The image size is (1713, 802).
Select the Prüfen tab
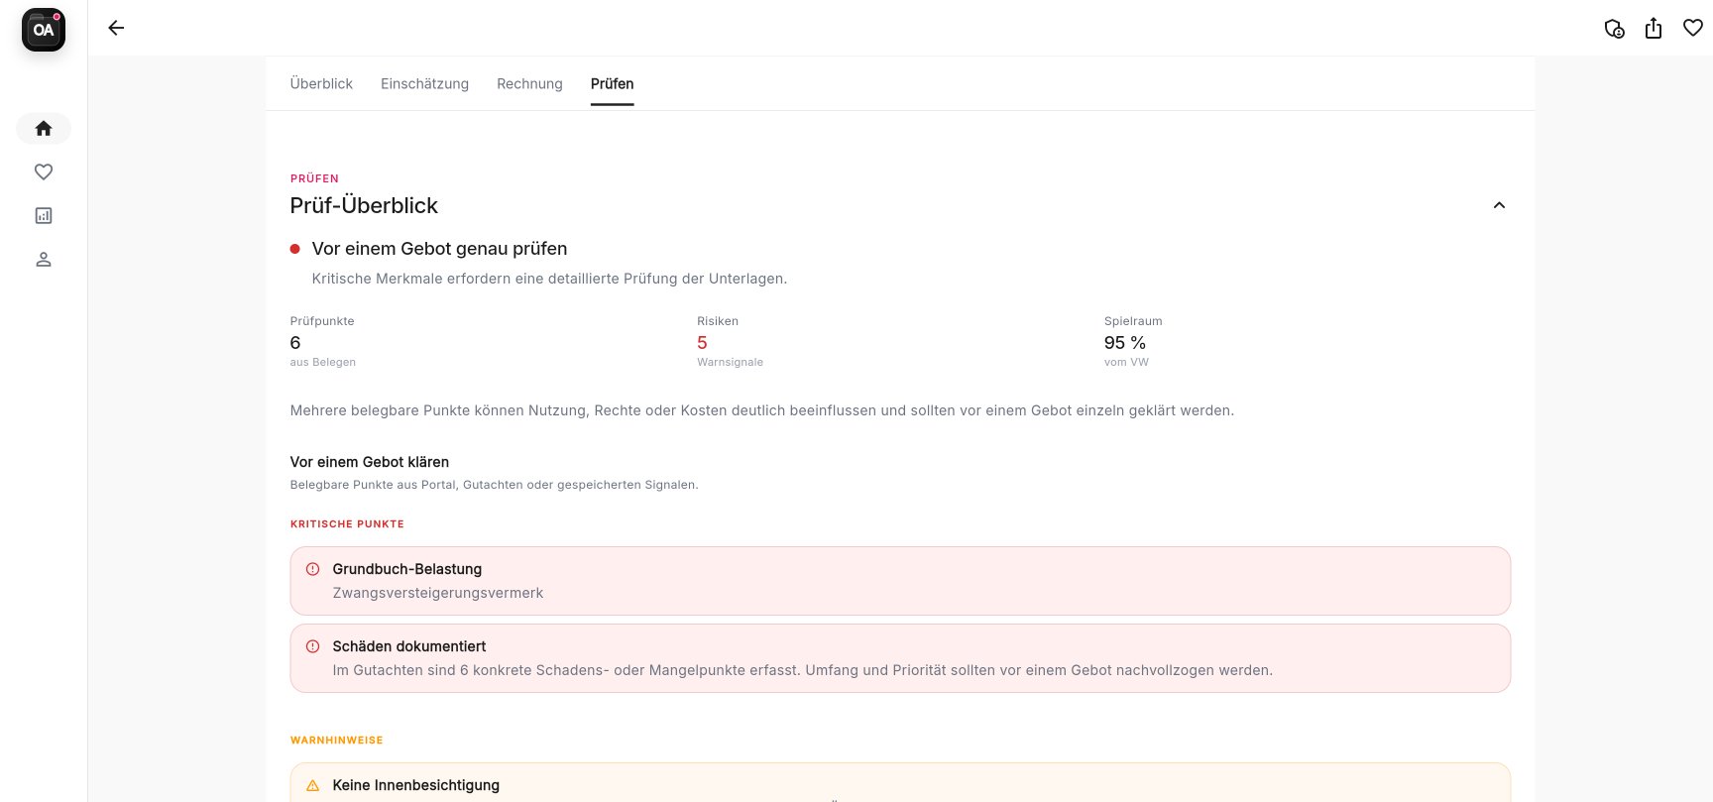point(612,84)
